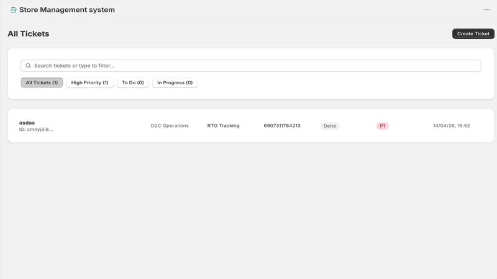497x279 pixels.
Task: Click Store Management system title text
Action: [67, 10]
